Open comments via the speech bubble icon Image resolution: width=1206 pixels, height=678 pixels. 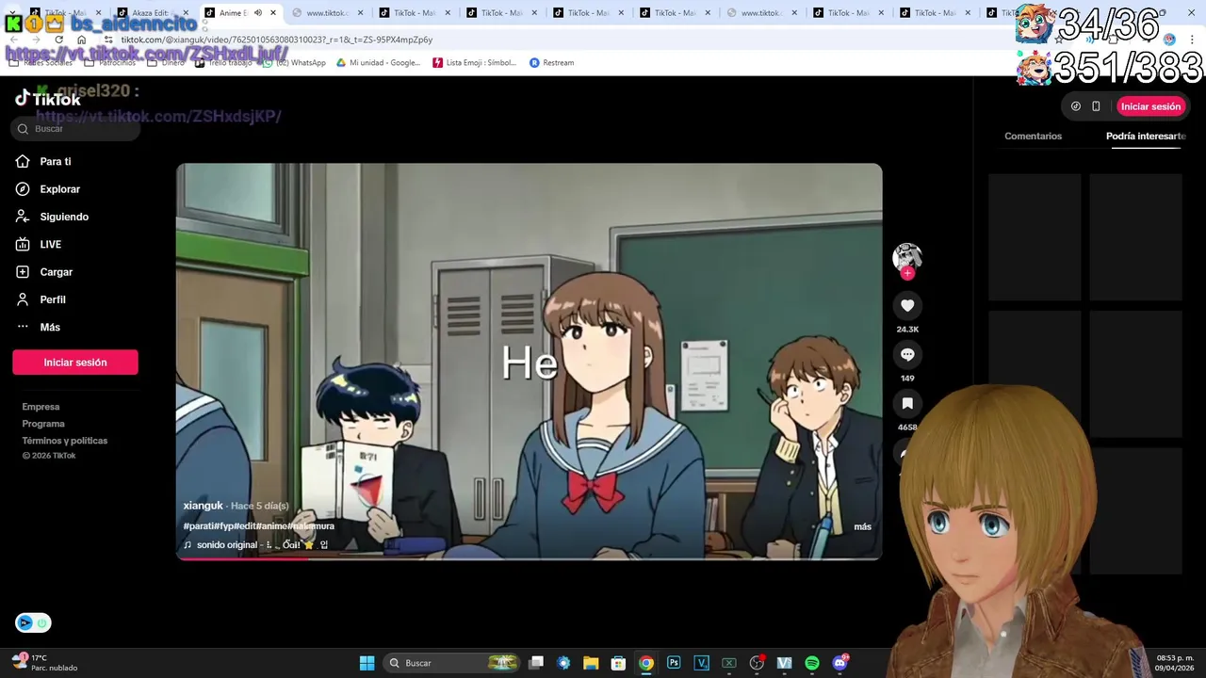click(907, 354)
